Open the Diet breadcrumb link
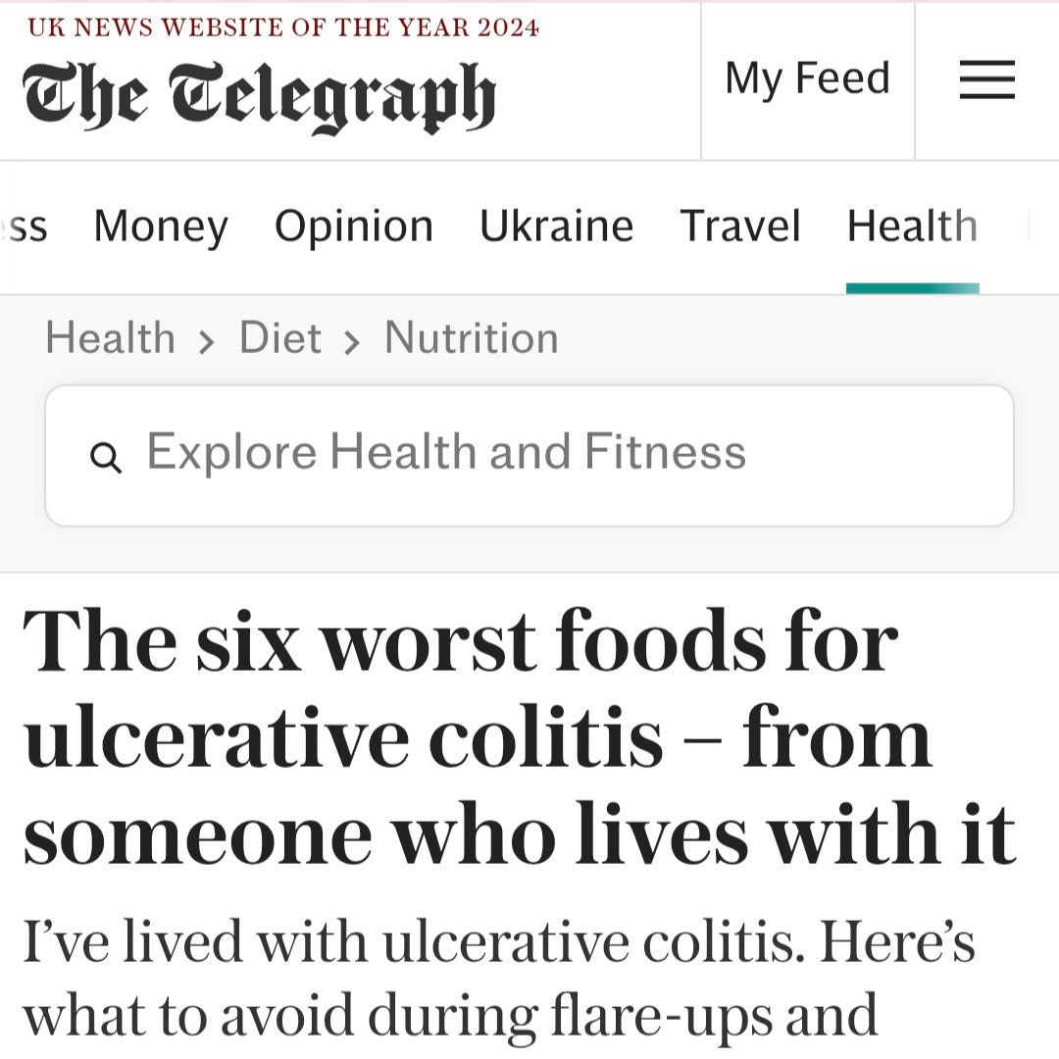This screenshot has width=1059, height=1059. pos(279,338)
